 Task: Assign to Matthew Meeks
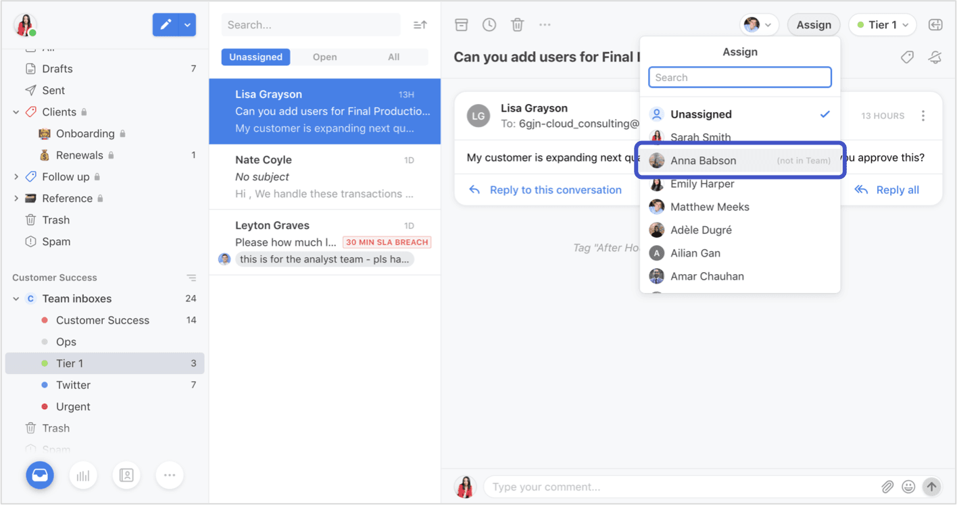(740, 207)
